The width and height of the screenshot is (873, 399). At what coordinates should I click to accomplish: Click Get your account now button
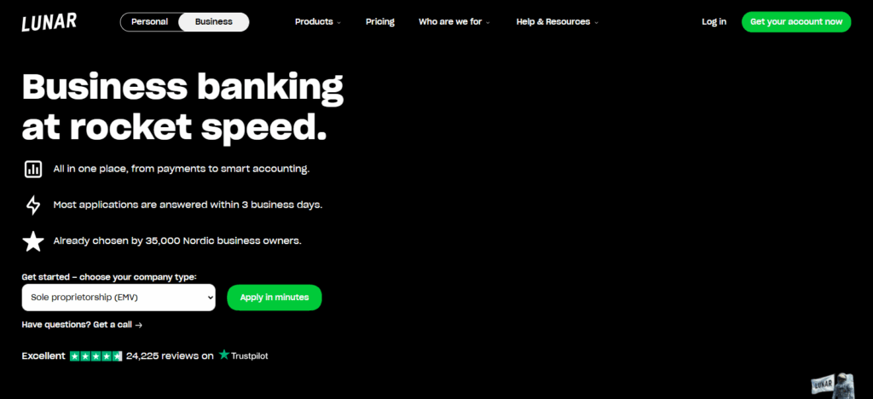point(796,21)
